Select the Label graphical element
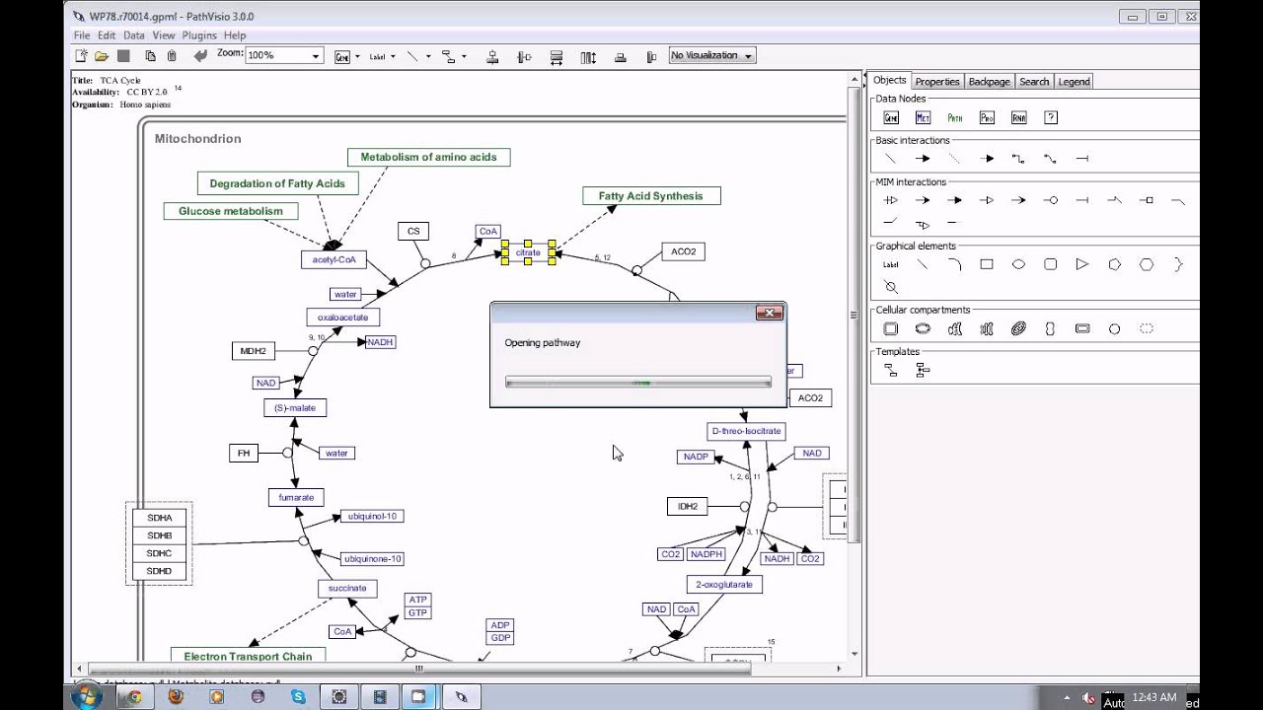This screenshot has height=710, width=1263. coord(891,264)
